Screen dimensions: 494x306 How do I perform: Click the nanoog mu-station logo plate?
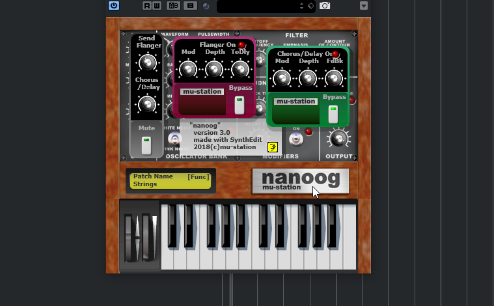click(x=300, y=181)
